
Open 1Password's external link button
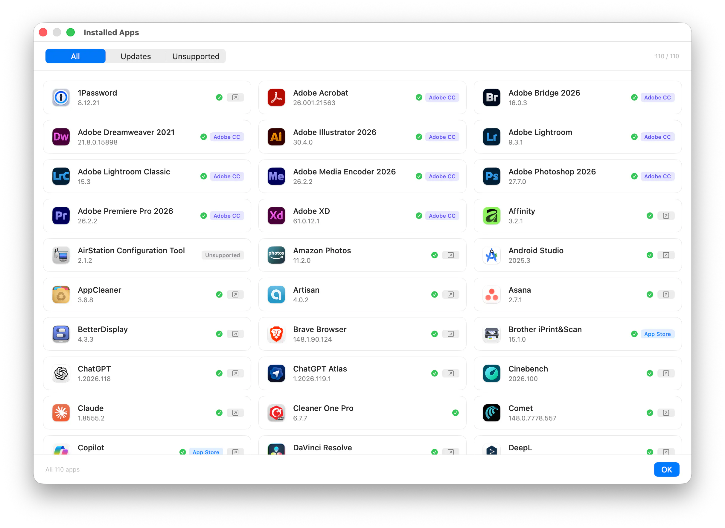(x=235, y=97)
